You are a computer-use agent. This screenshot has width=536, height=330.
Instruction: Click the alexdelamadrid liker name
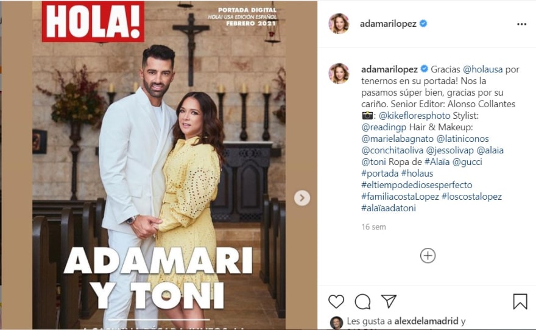coord(426,321)
